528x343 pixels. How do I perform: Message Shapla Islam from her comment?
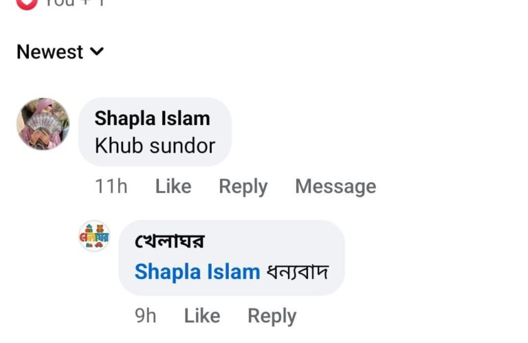(335, 186)
